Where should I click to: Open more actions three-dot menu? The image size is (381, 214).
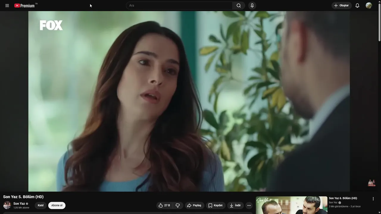[249, 205]
